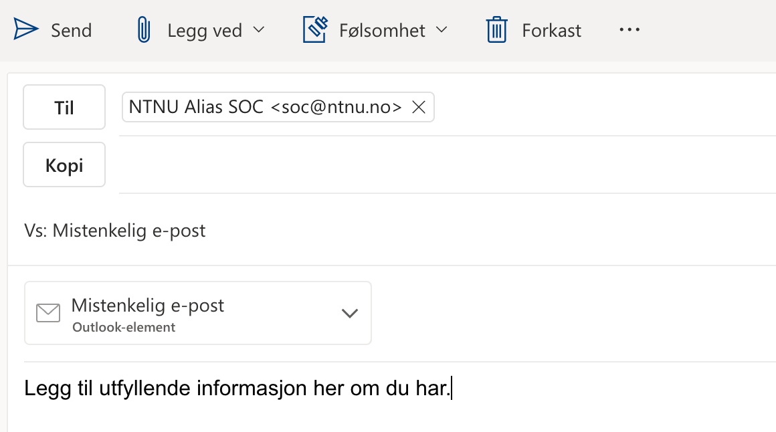Click the Forkast trash can icon
The image size is (776, 432).
click(x=496, y=29)
